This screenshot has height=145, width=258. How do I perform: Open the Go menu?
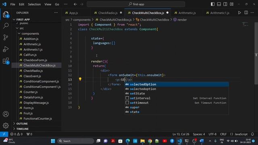pos(57,4)
